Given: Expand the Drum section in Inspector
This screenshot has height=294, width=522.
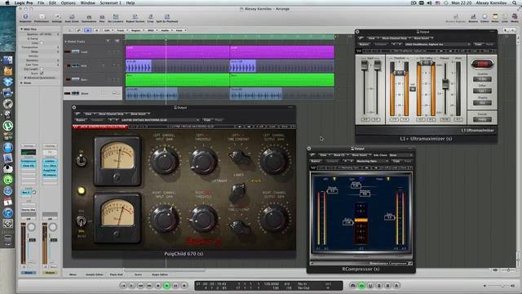Looking at the screenshot, I should [22, 82].
